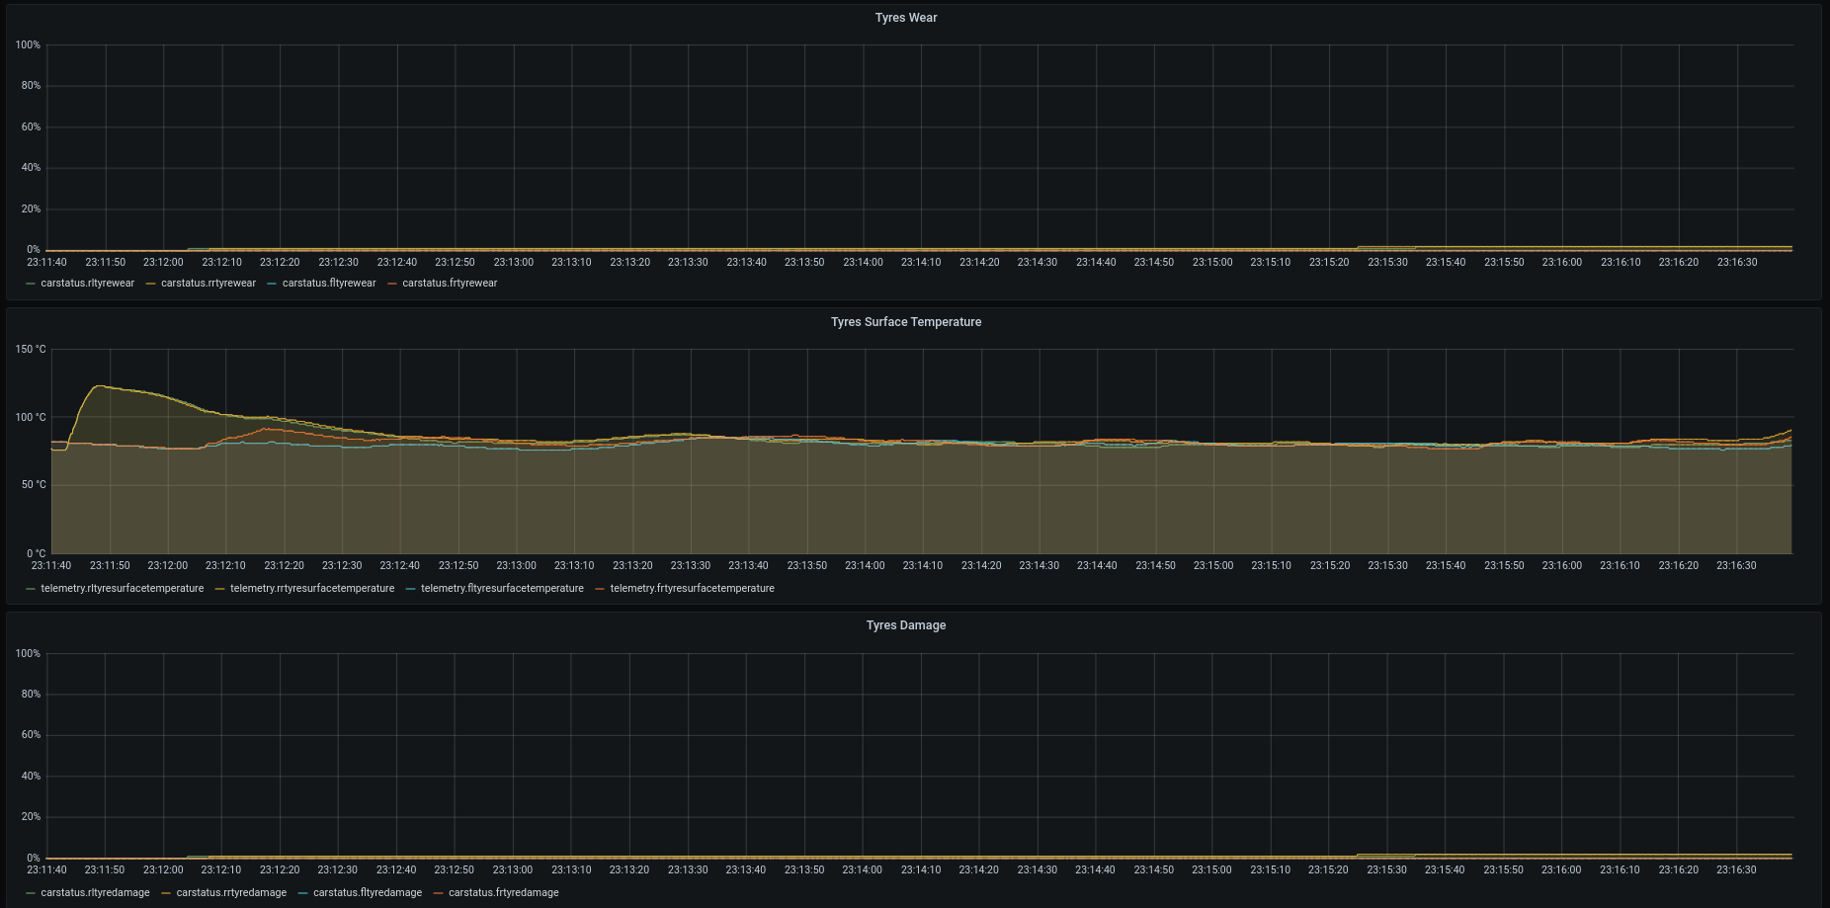Open color picker for carstatus.fltyrewear line swatch
Image resolution: width=1830 pixels, height=908 pixels.
pos(273,284)
